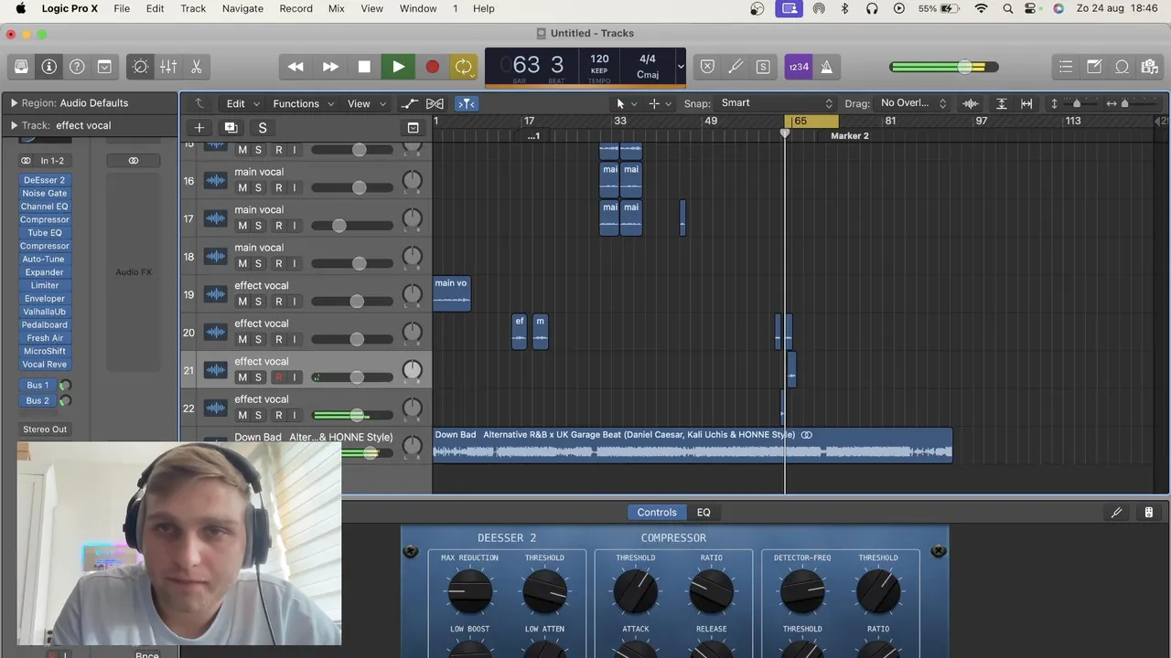Switch to the Controls tab

point(657,513)
